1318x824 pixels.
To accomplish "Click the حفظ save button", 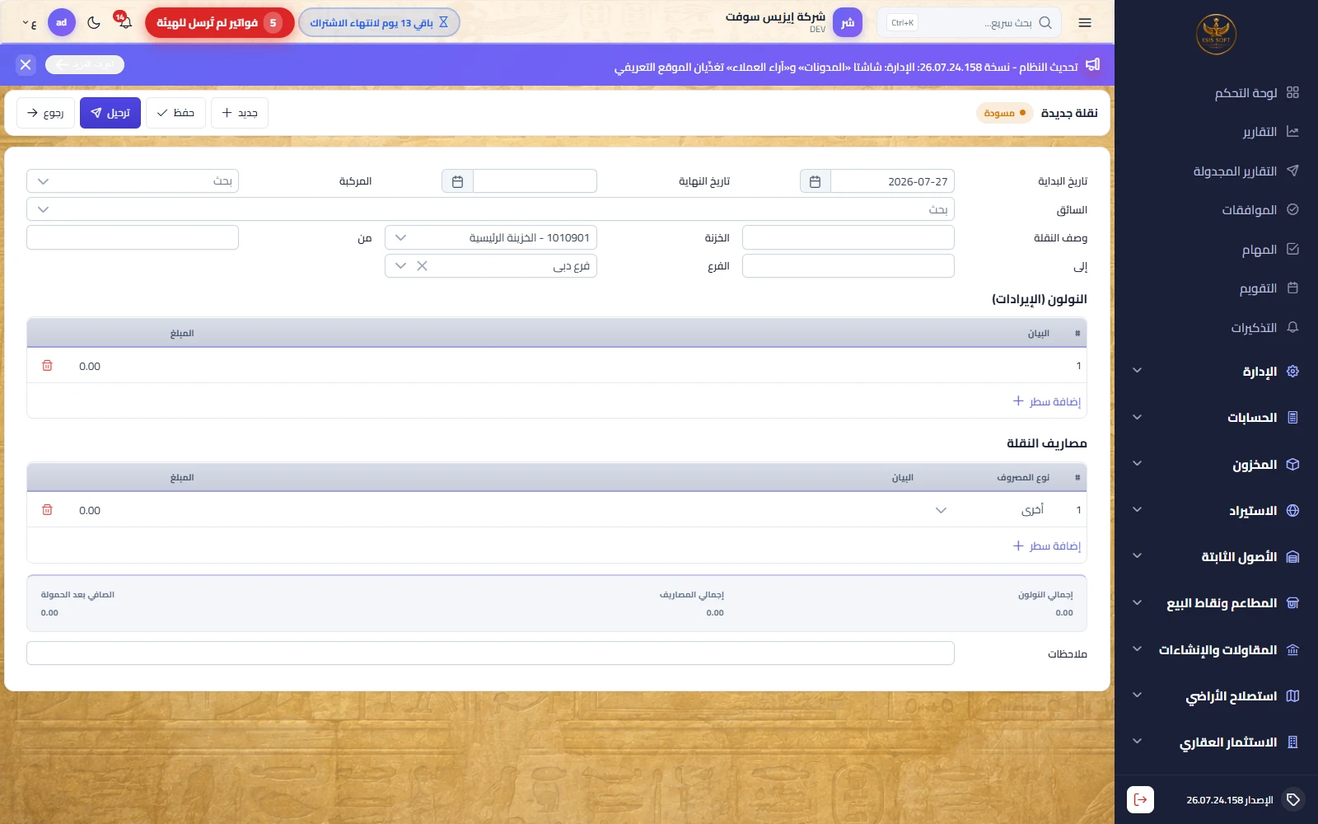I will pos(175,113).
